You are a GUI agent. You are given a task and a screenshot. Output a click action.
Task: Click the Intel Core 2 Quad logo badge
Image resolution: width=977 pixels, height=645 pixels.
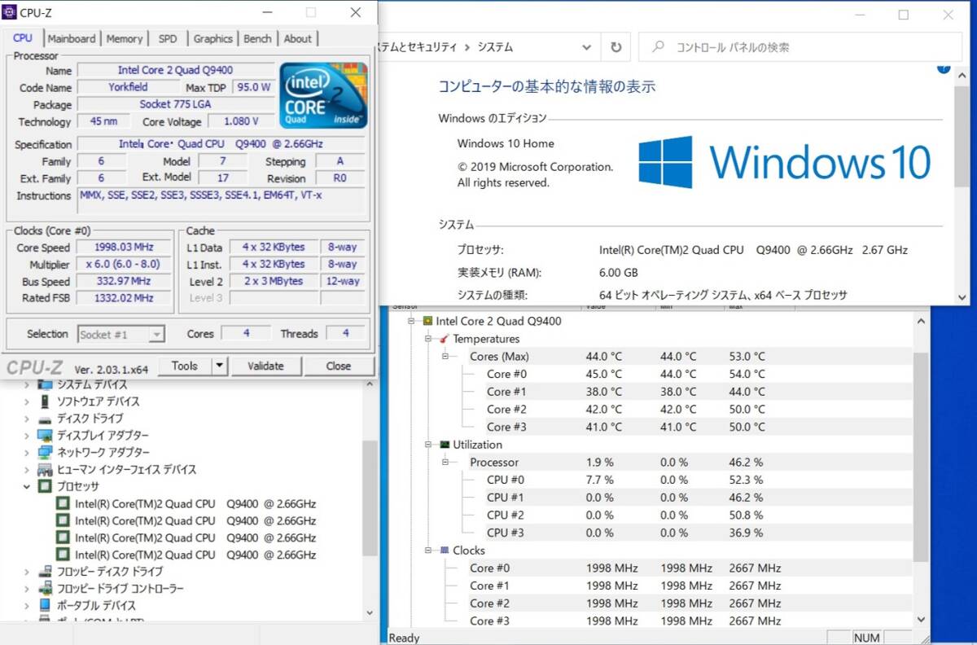pyautogui.click(x=323, y=95)
